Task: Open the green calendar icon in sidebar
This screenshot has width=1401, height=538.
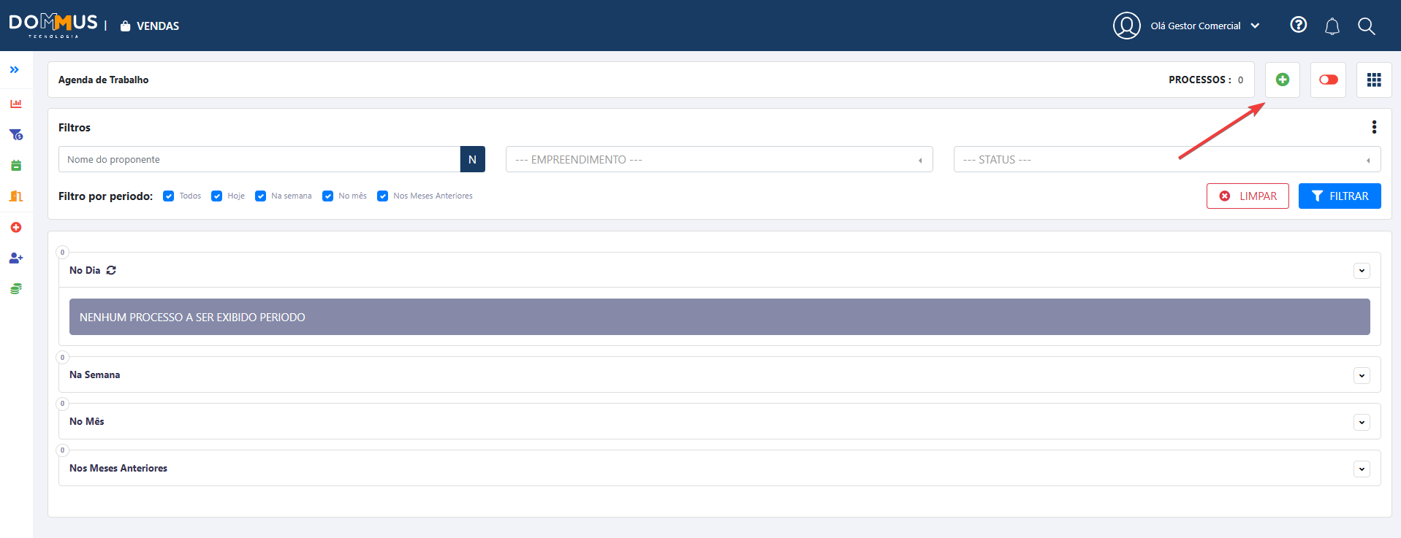Action: [16, 166]
